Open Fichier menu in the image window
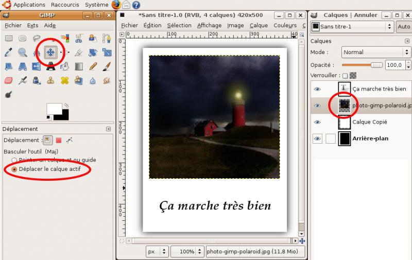 129,25
